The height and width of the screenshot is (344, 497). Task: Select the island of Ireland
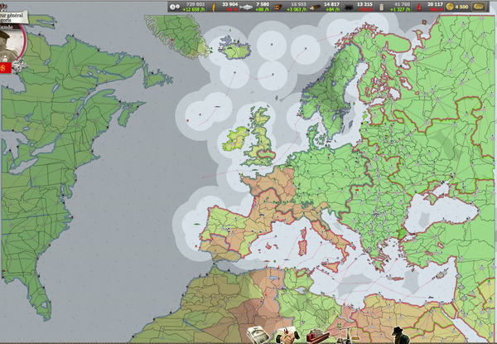(x=234, y=139)
